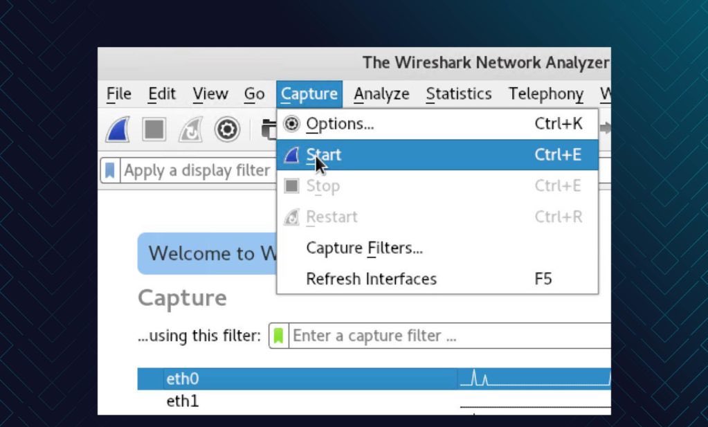The image size is (708, 427).
Task: Close the open Capture menu
Action: (309, 94)
